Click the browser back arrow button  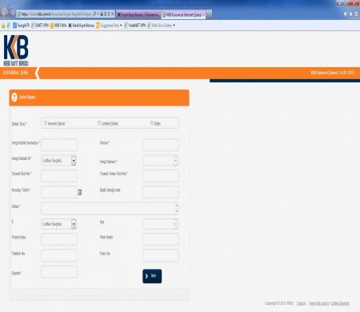pos(4,13)
